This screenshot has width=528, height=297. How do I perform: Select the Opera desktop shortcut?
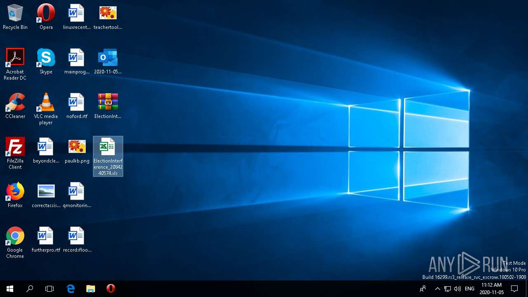coord(46,16)
